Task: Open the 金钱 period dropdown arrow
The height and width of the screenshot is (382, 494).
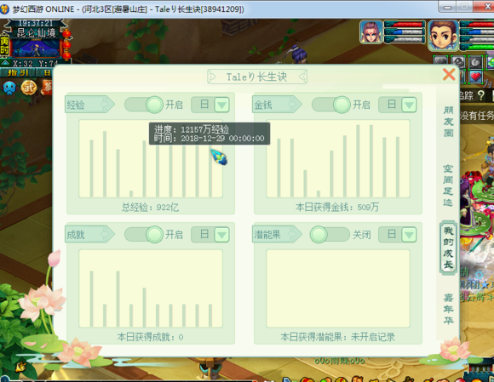Action: 409,105
